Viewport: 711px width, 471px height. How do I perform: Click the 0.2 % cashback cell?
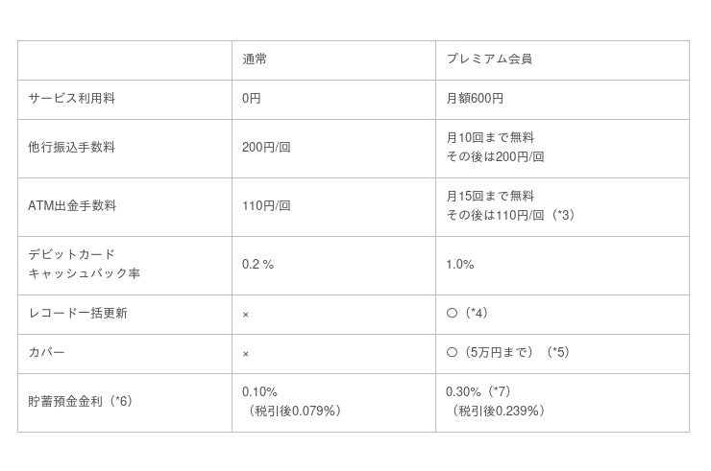click(257, 264)
